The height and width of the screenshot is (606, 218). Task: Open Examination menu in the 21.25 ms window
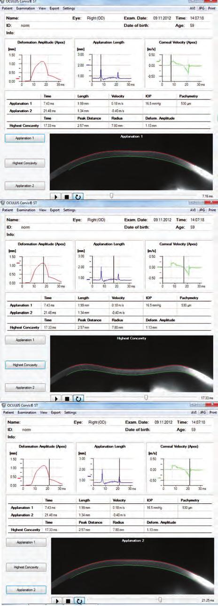(26, 412)
